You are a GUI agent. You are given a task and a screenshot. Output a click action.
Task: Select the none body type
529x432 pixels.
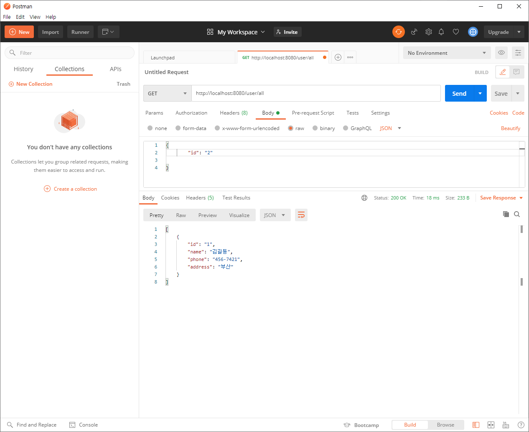(x=150, y=128)
